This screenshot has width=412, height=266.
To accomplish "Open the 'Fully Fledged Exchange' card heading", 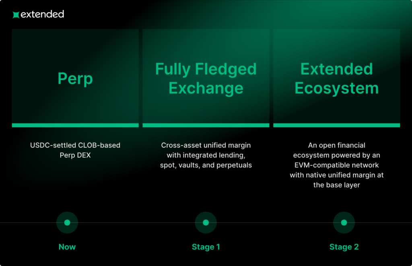I will tap(206, 78).
